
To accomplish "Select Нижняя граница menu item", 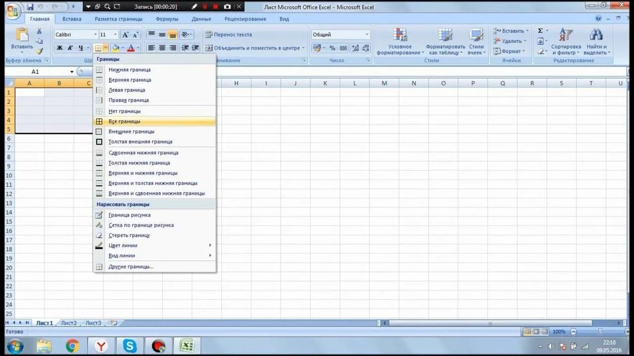I will click(155, 70).
